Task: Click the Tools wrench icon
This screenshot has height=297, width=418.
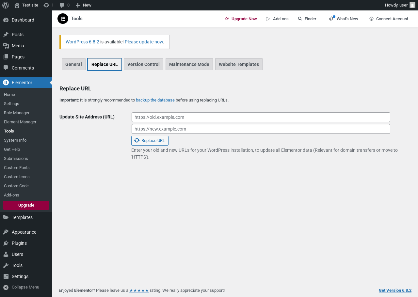Action: 6,265
